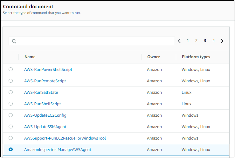Click current page number 3
235x158 pixels.
[x=205, y=41]
